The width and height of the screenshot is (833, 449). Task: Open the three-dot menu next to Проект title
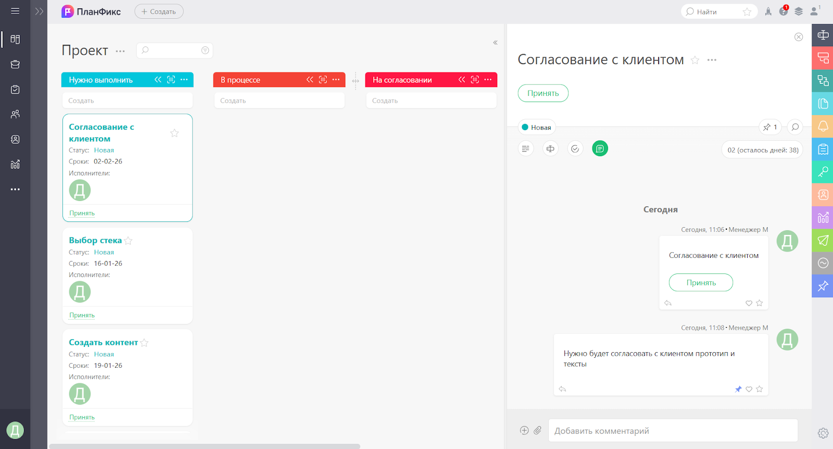pos(120,51)
